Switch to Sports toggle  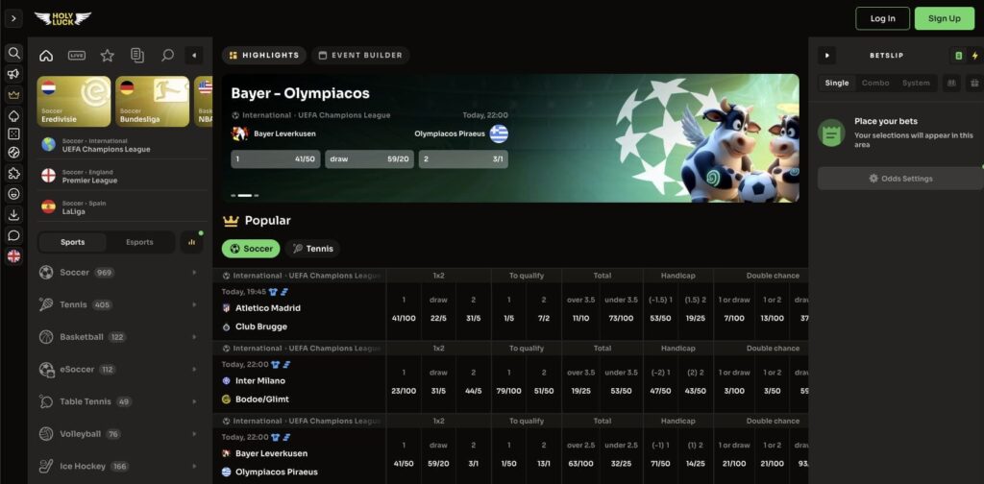(73, 242)
